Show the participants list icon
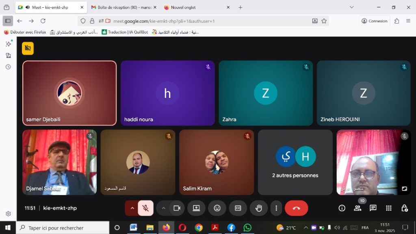Viewport: 416px width, 234px height. [x=357, y=208]
